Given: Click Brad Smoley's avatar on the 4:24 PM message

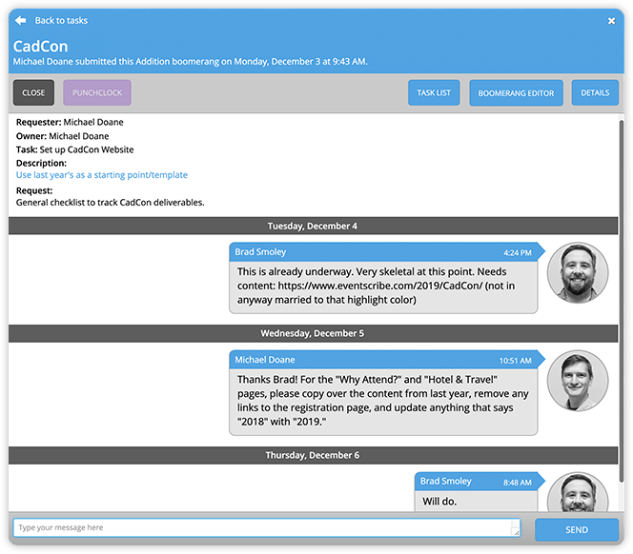Looking at the screenshot, I should coord(578,273).
